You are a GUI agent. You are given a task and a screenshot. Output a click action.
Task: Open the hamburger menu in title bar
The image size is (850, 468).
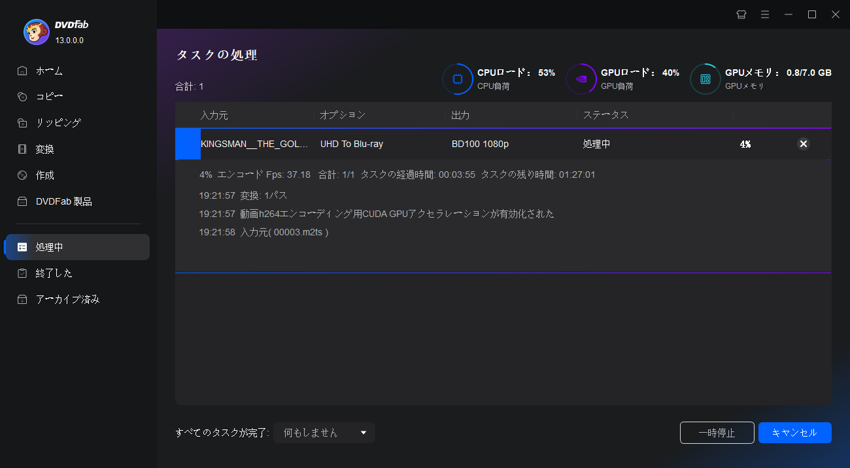click(x=765, y=14)
